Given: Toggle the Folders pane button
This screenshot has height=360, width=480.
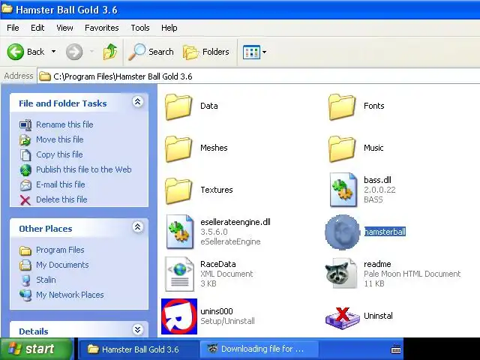Looking at the screenshot, I should coord(205,52).
